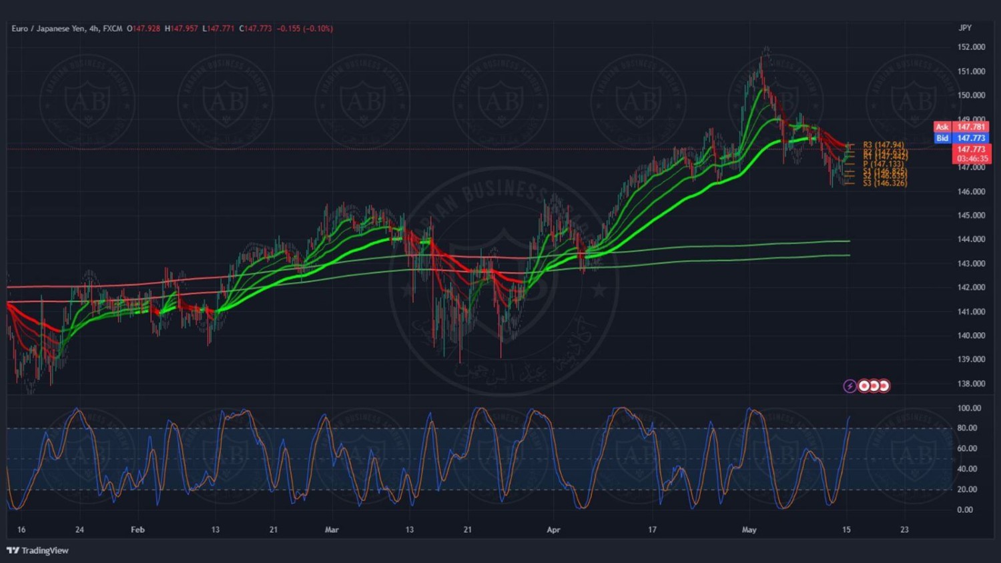Click the 145.000 price axis label
This screenshot has height=563, width=1001.
[x=972, y=215]
